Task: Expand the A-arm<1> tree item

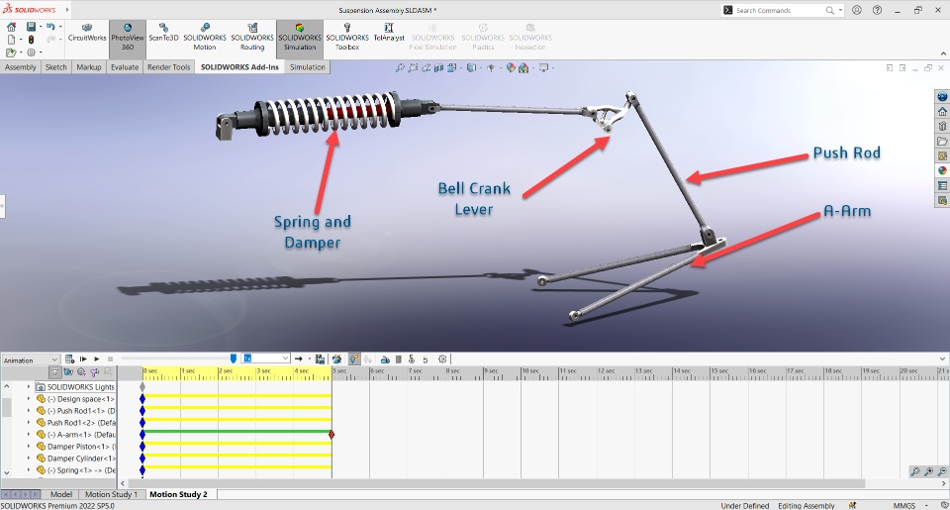Action: tap(28, 434)
